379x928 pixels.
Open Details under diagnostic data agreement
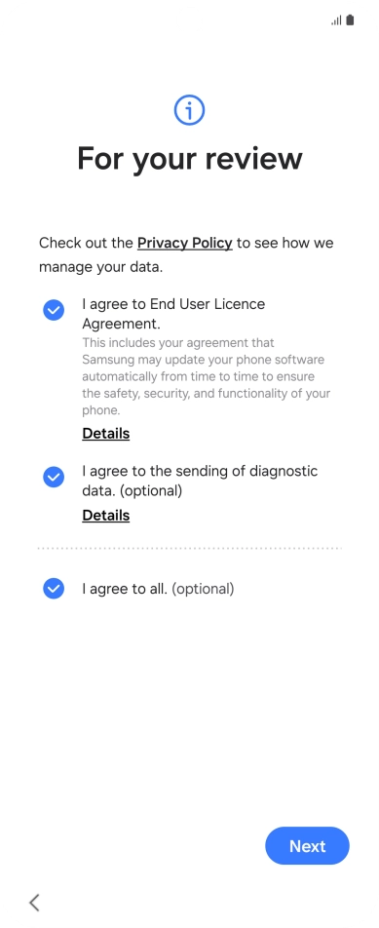[106, 516]
